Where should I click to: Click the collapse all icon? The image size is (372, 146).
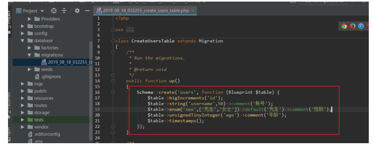coord(64,11)
